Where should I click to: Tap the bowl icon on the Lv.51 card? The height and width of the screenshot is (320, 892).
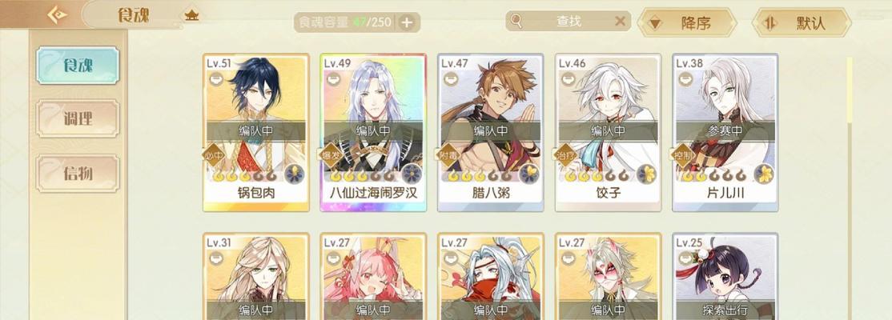216,79
